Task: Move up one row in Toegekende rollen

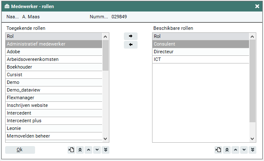Action: tap(88, 150)
